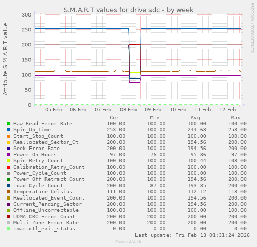
Task: Click Temperature_Celsius average value 112.12
Action: tap(197, 192)
